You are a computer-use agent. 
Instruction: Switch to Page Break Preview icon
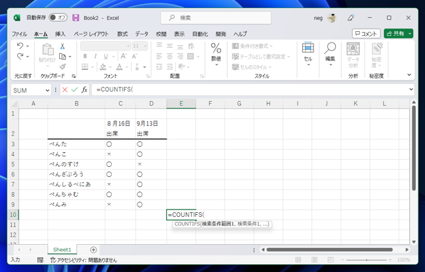[331, 260]
